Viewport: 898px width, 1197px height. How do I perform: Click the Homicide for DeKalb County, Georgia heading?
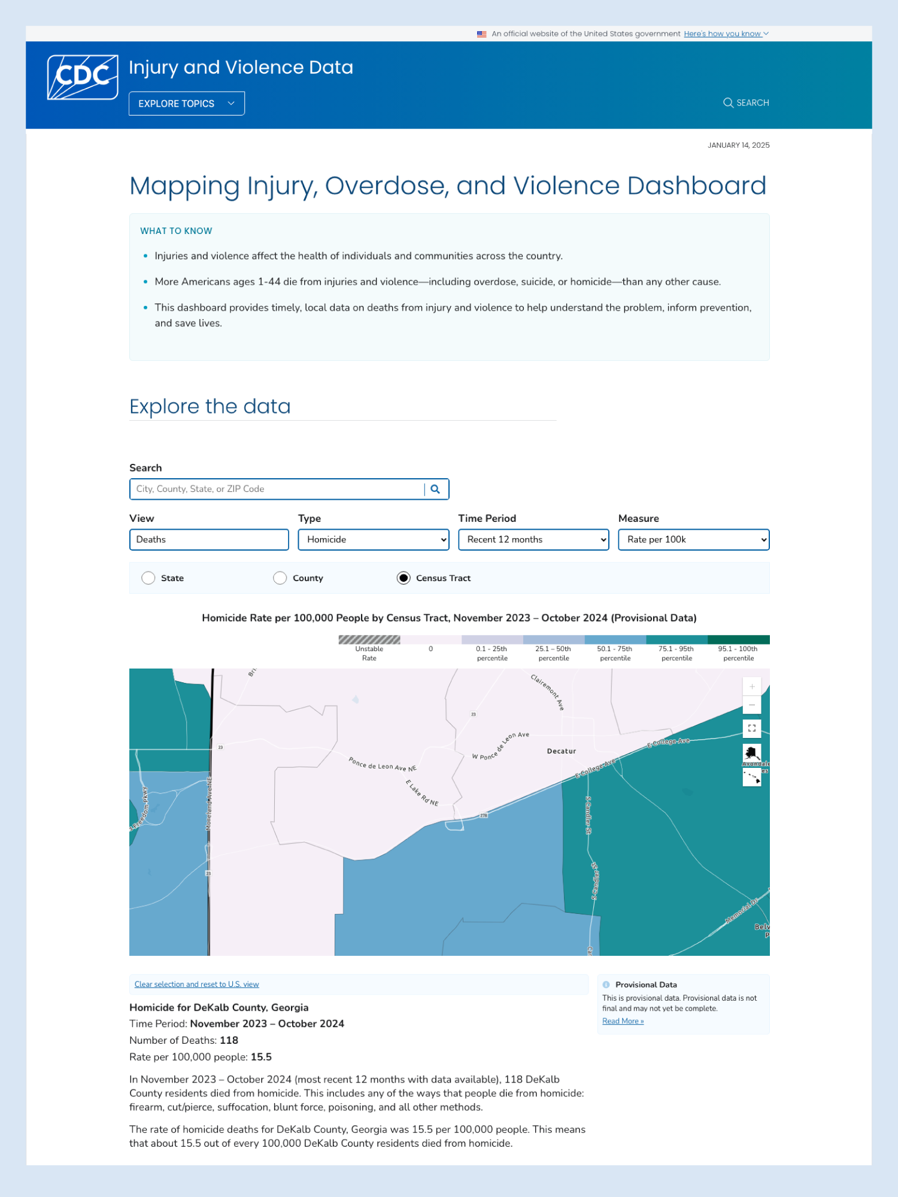coord(219,1008)
